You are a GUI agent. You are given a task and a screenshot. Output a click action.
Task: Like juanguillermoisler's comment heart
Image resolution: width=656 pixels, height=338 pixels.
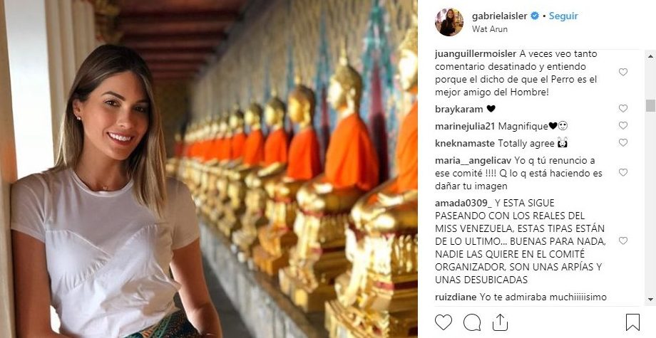click(623, 72)
